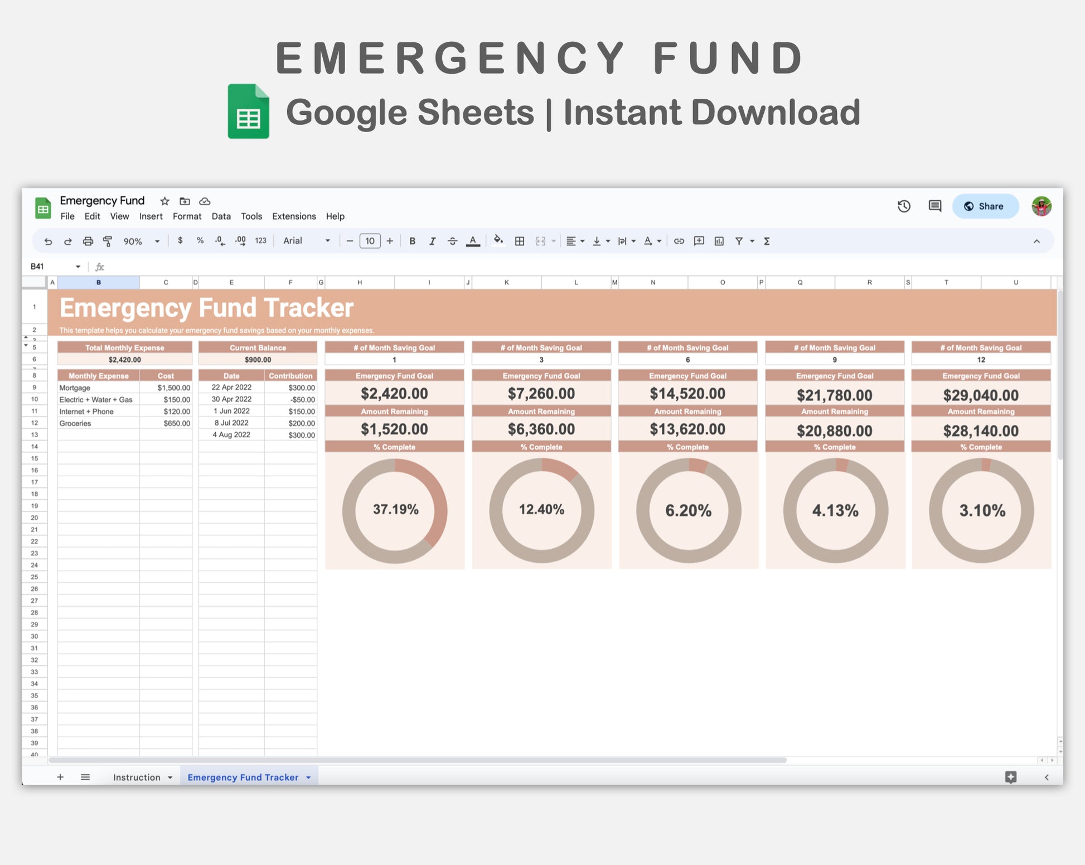1085x865 pixels.
Task: Click the functions sigma icon
Action: click(x=767, y=241)
